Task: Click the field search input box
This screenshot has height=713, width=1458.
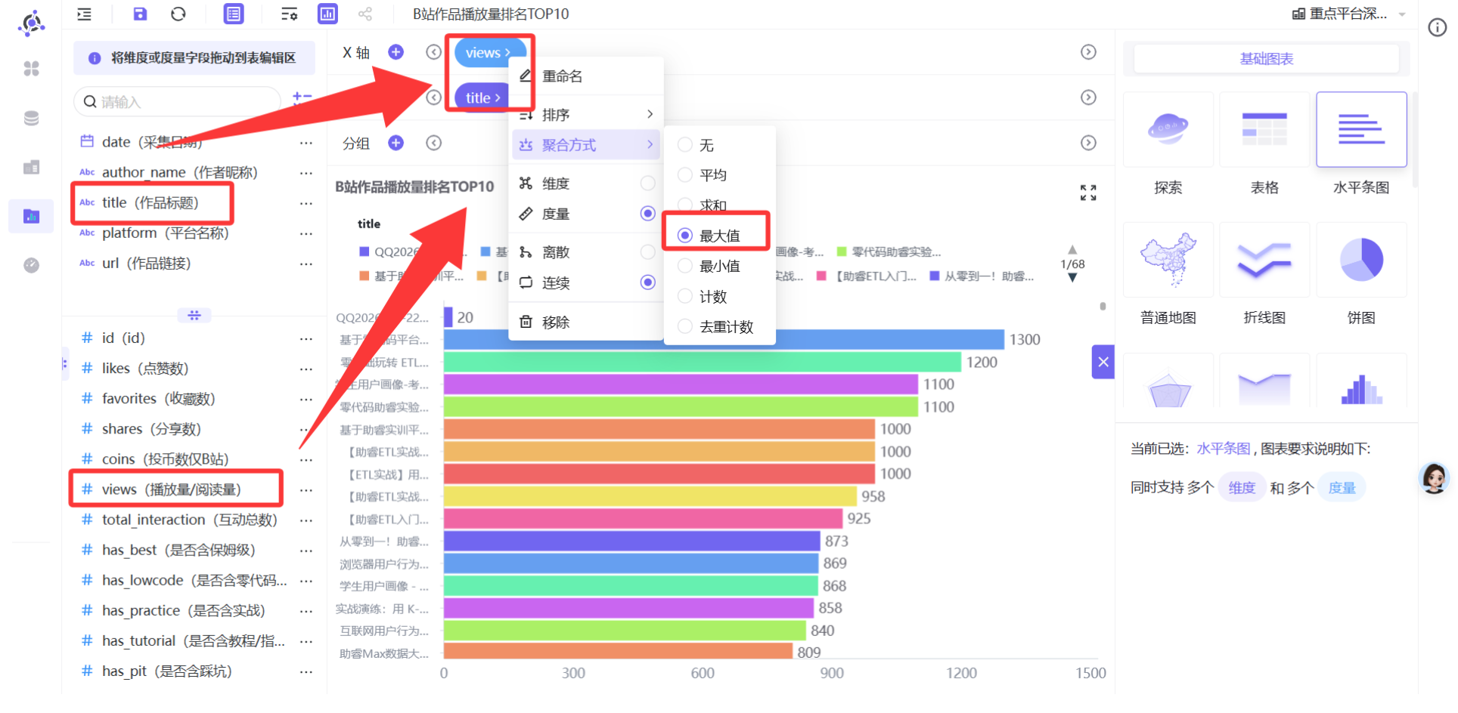Action: (178, 101)
